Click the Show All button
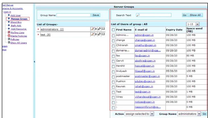Viewport: 208px width, 118px height. point(195,15)
